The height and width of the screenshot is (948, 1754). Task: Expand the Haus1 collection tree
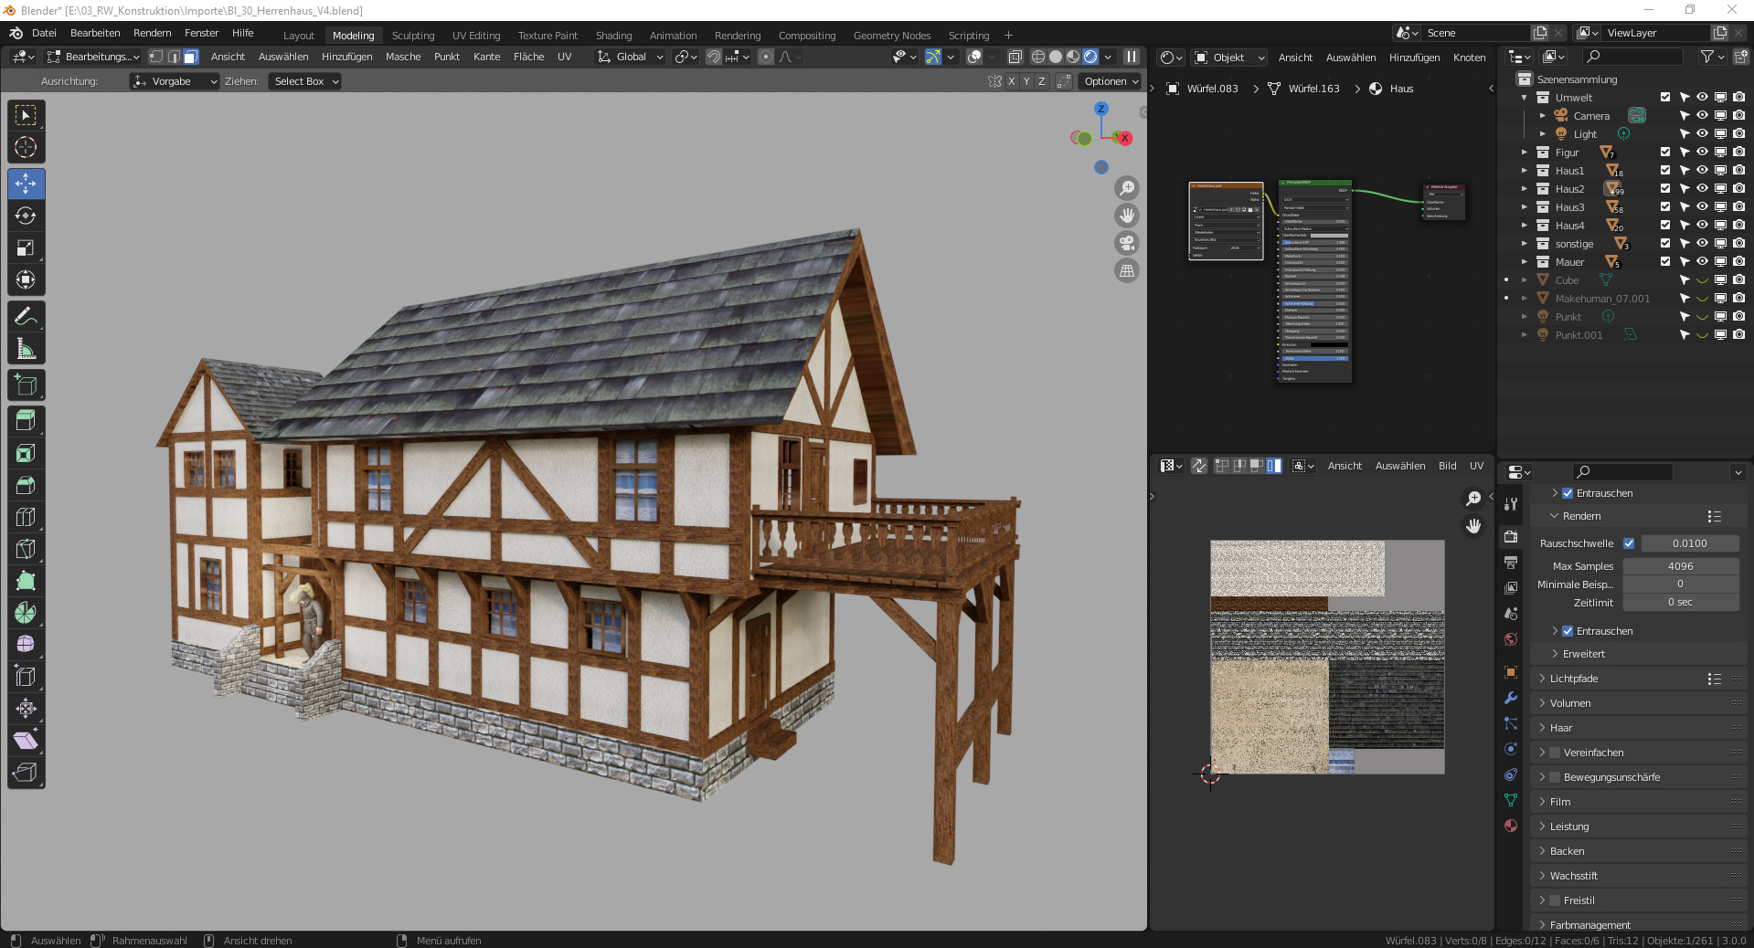[x=1525, y=171]
